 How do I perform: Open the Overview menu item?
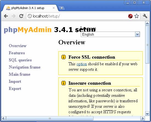(18, 46)
